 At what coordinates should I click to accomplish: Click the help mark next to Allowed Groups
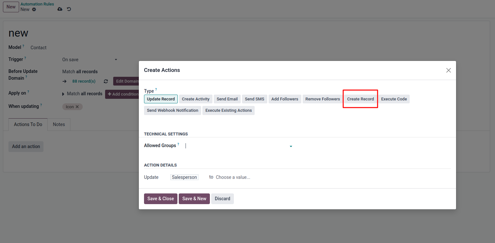click(178, 144)
